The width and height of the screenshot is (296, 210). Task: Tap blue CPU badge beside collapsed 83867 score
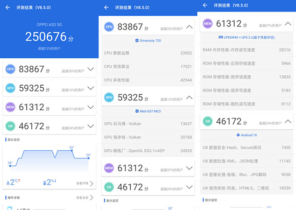point(10,69)
